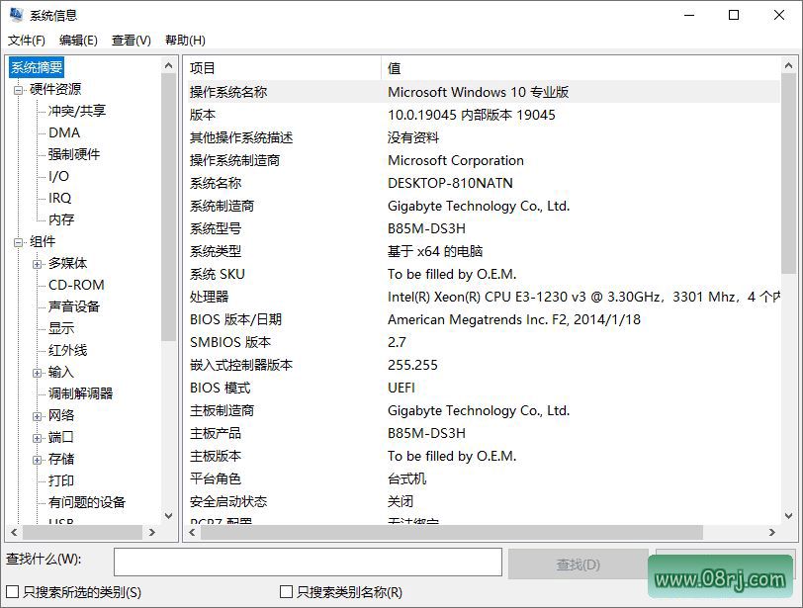Collapse the 组件 tree node
The width and height of the screenshot is (803, 608).
pyautogui.click(x=19, y=242)
